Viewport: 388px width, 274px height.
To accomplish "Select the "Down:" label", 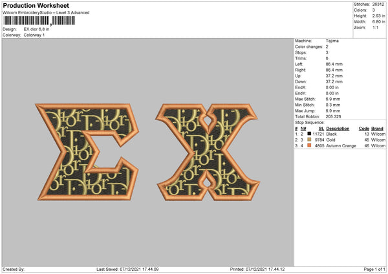I will tap(301, 81).
